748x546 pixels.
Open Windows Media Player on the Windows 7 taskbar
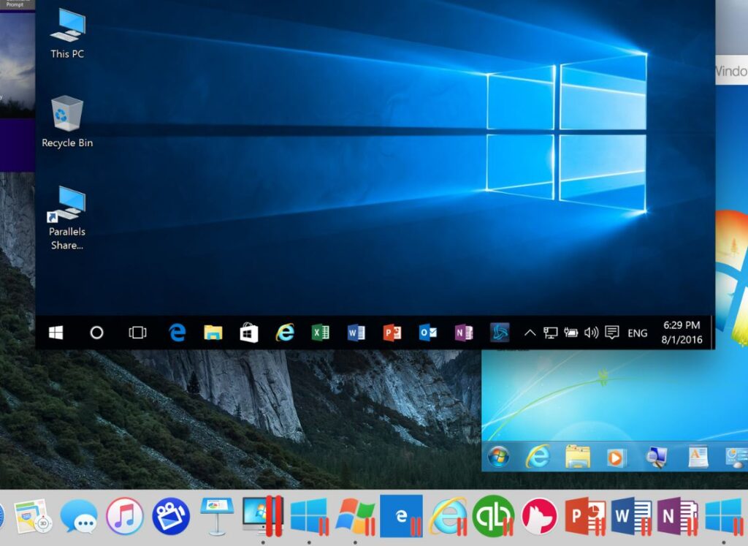click(x=615, y=458)
